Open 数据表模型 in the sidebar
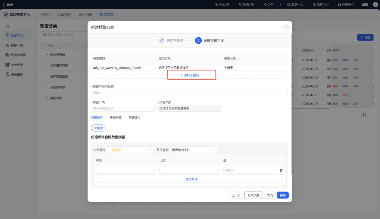Image resolution: width=380 pixels, height=219 pixels. point(18,55)
